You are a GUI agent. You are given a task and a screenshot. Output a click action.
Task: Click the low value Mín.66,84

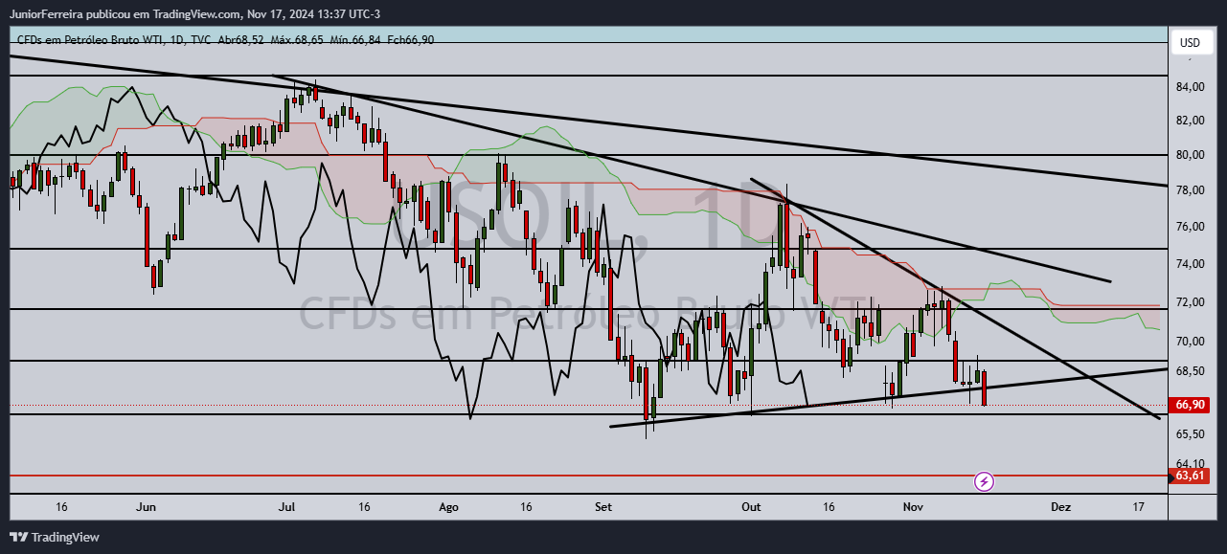[355, 39]
